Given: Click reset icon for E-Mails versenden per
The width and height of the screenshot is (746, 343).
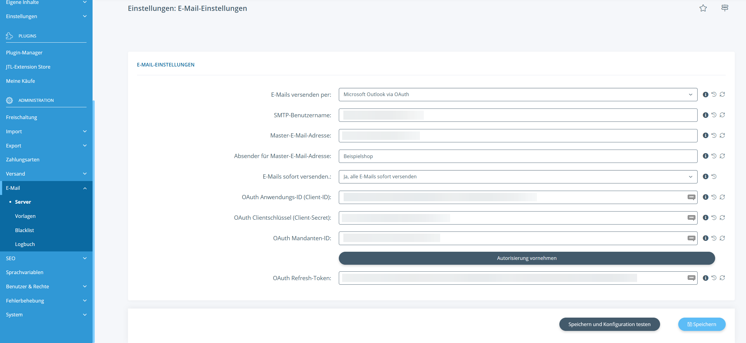Looking at the screenshot, I should pos(722,94).
